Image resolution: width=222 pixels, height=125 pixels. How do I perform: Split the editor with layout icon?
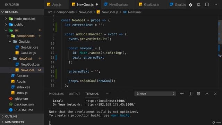tap(207, 5)
